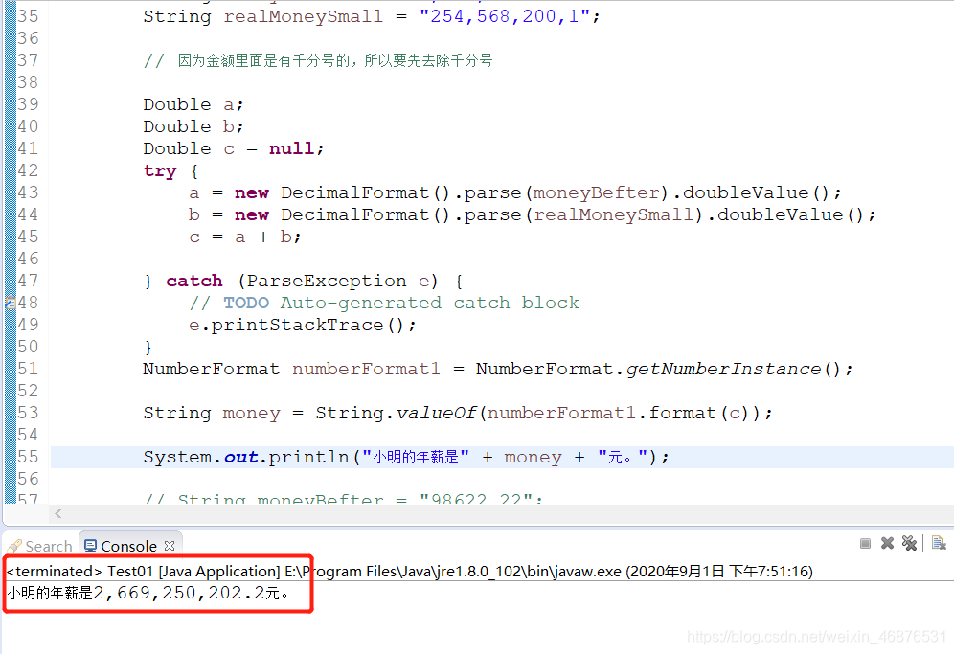This screenshot has height=654, width=954.
Task: Click the Terminate button in Console toolbar
Action: (x=866, y=544)
